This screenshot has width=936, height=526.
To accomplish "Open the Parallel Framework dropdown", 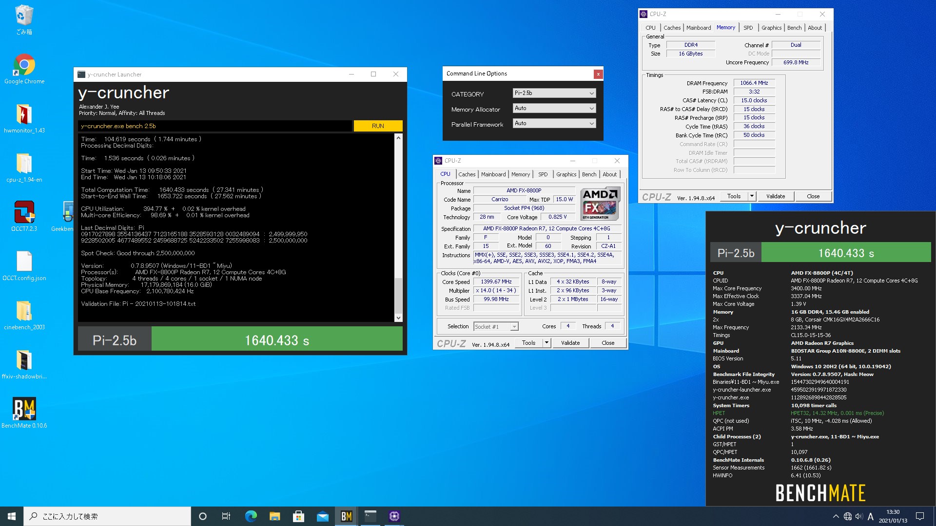I will coord(554,123).
